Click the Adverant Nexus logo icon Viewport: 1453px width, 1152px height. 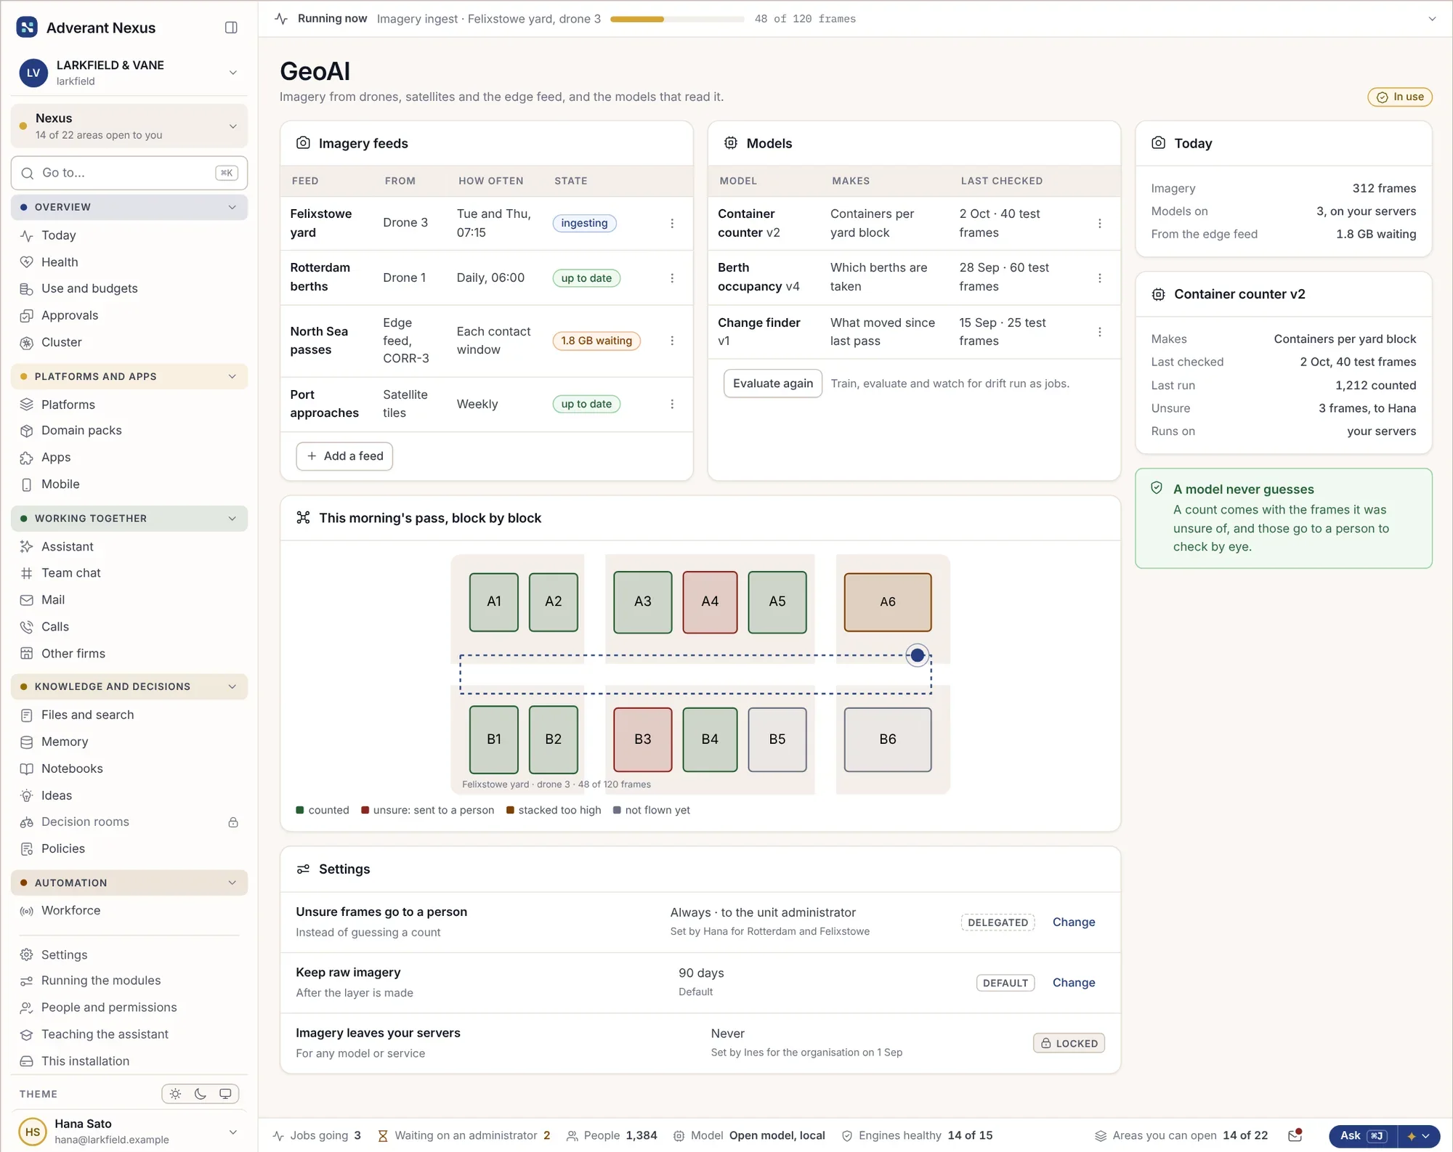(x=27, y=28)
